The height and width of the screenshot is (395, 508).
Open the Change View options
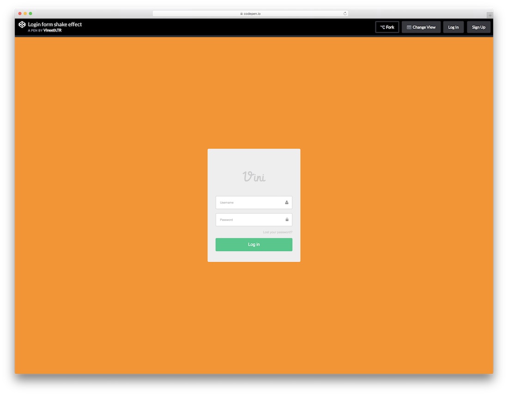[x=421, y=27]
